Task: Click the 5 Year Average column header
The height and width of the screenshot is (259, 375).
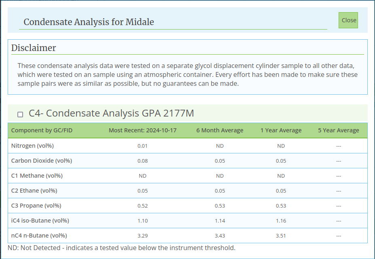Action: click(339, 130)
